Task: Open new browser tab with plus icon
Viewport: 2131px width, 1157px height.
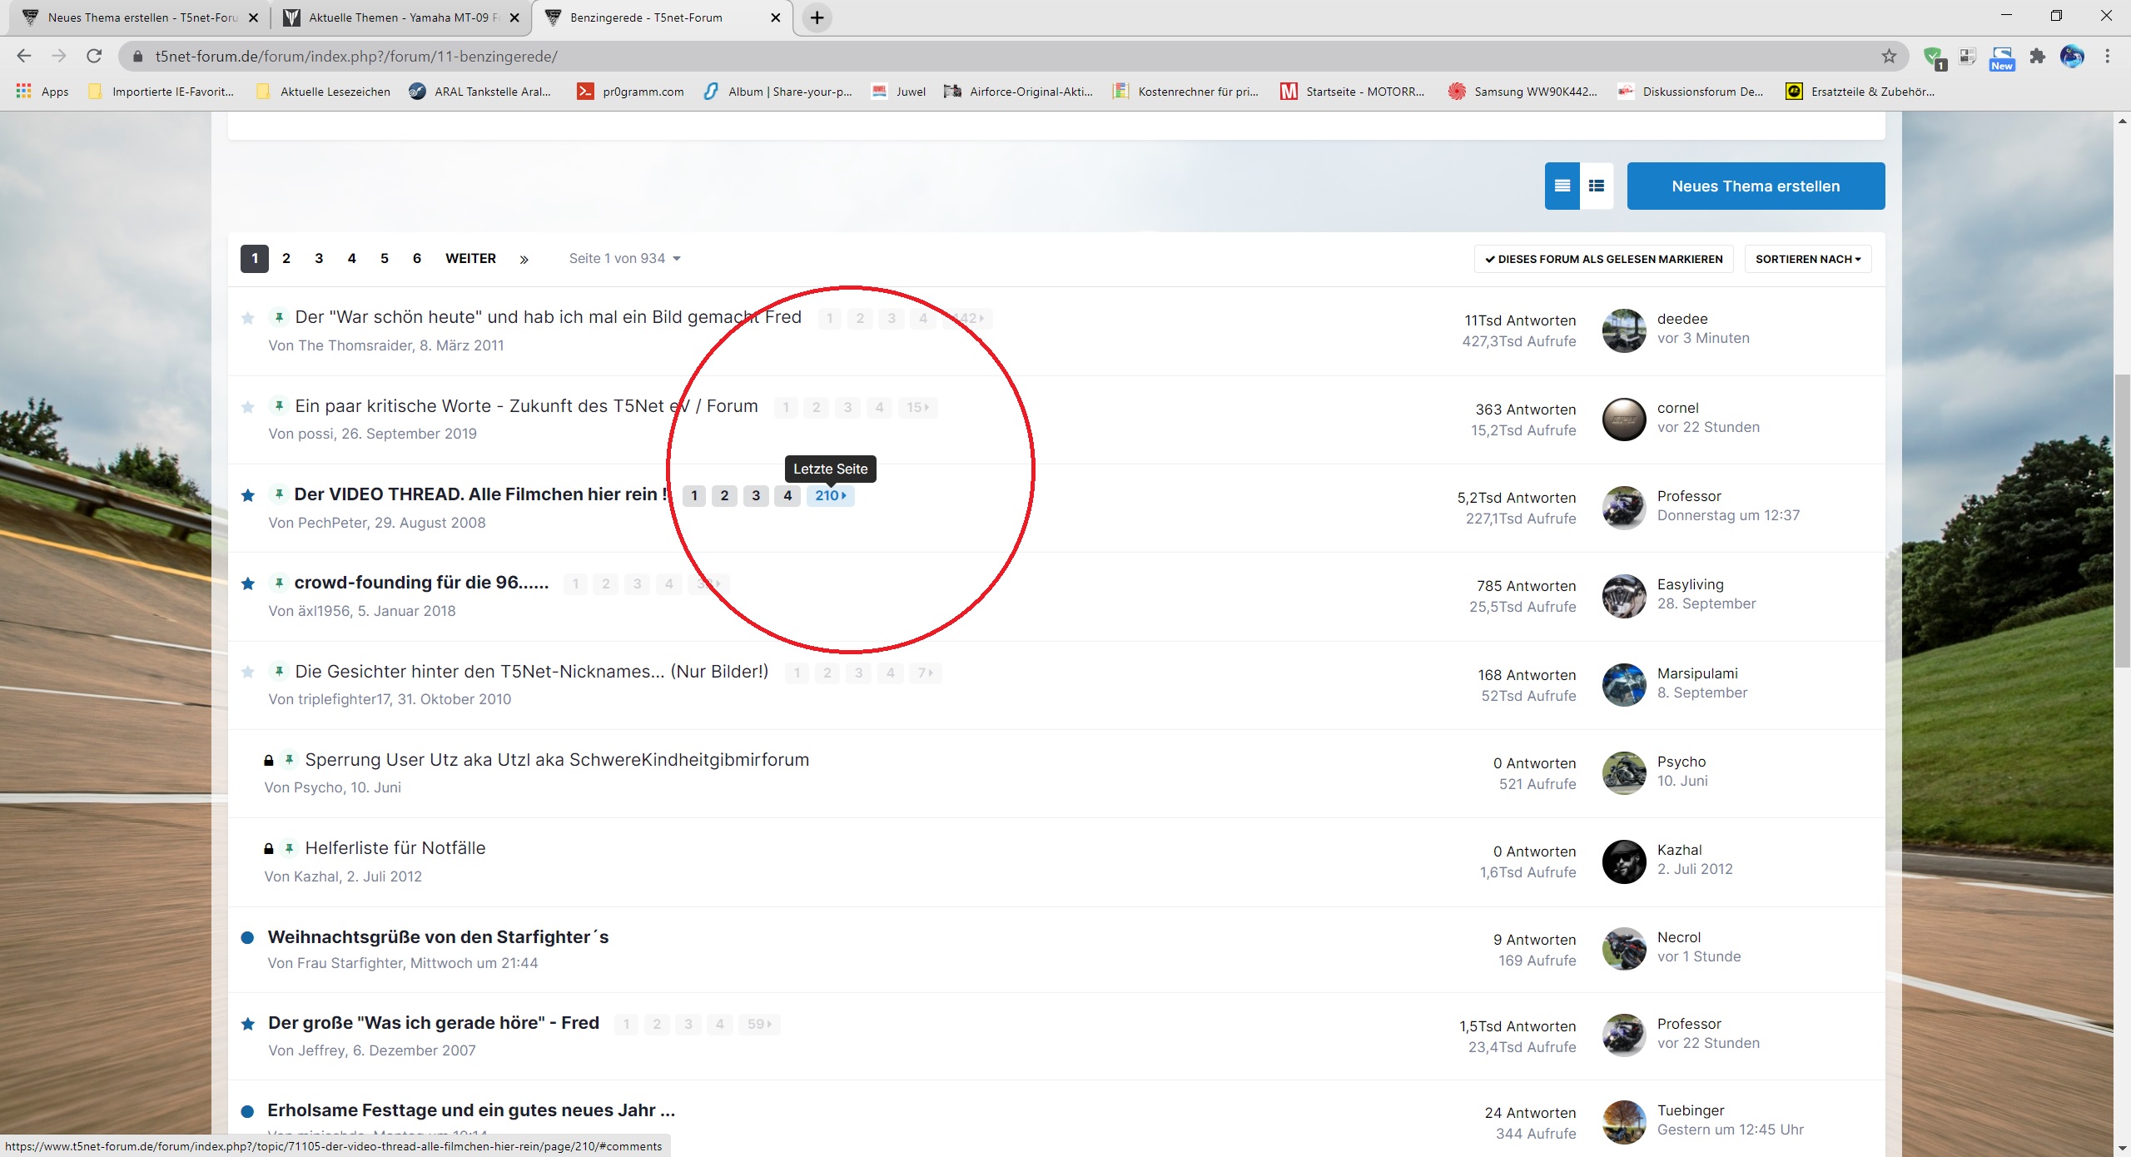Action: pyautogui.click(x=817, y=17)
